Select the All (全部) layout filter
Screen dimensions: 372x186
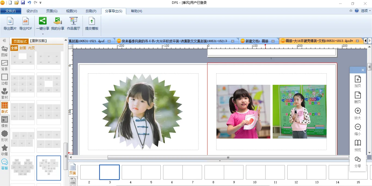tap(14, 48)
